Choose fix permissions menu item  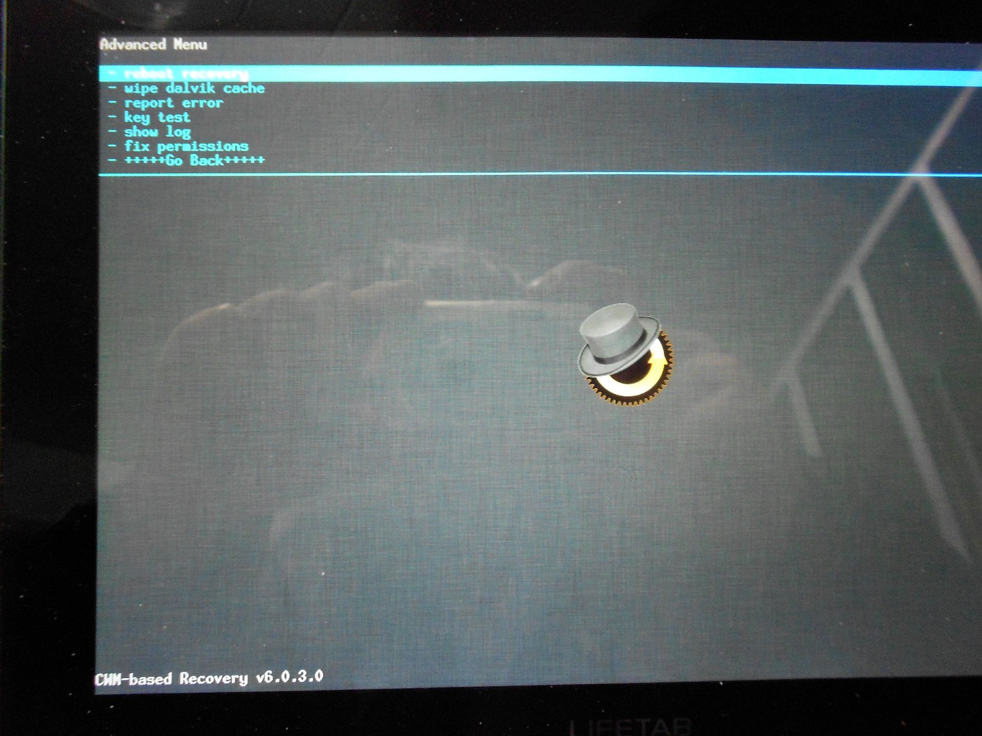179,146
